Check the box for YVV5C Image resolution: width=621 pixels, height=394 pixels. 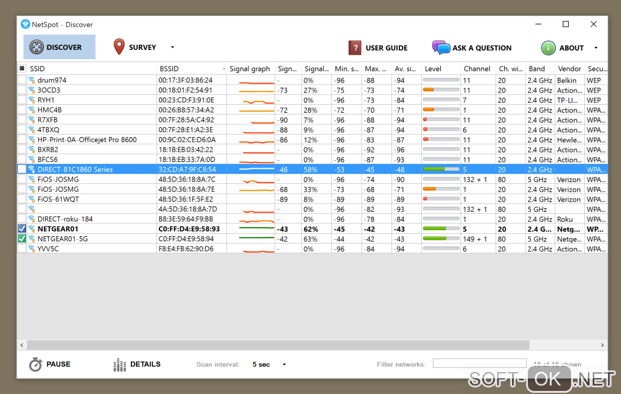click(22, 248)
